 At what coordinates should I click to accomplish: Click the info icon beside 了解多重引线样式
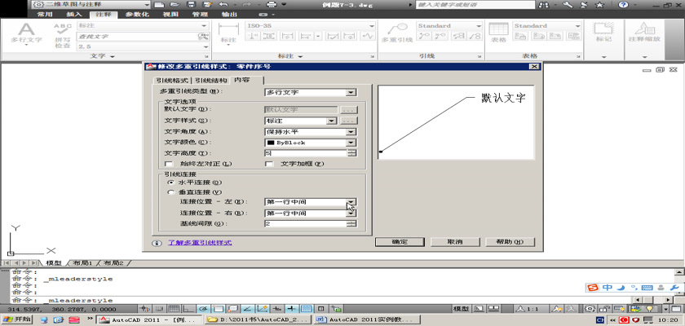pyautogui.click(x=157, y=243)
